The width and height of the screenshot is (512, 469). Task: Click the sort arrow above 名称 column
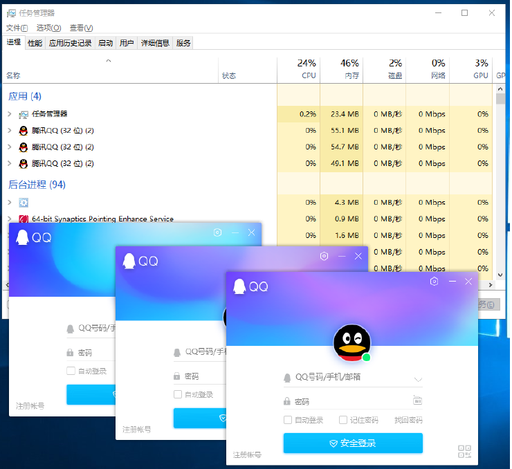point(109,61)
